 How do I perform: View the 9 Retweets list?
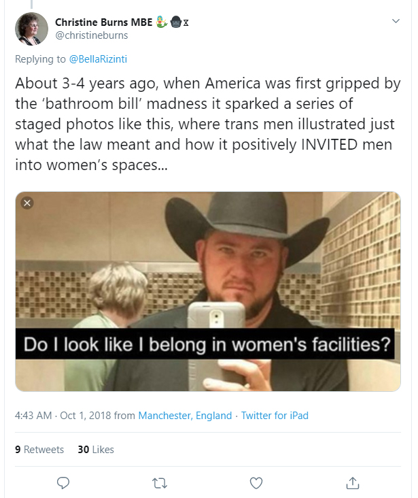(x=39, y=450)
